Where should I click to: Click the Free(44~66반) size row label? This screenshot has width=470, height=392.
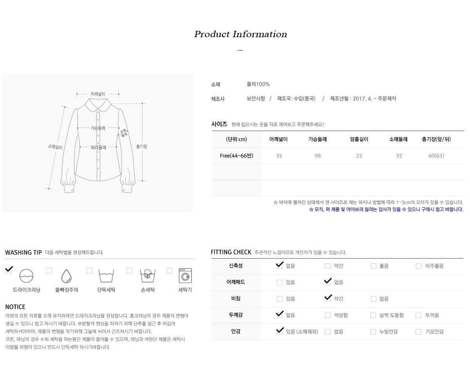click(237, 156)
